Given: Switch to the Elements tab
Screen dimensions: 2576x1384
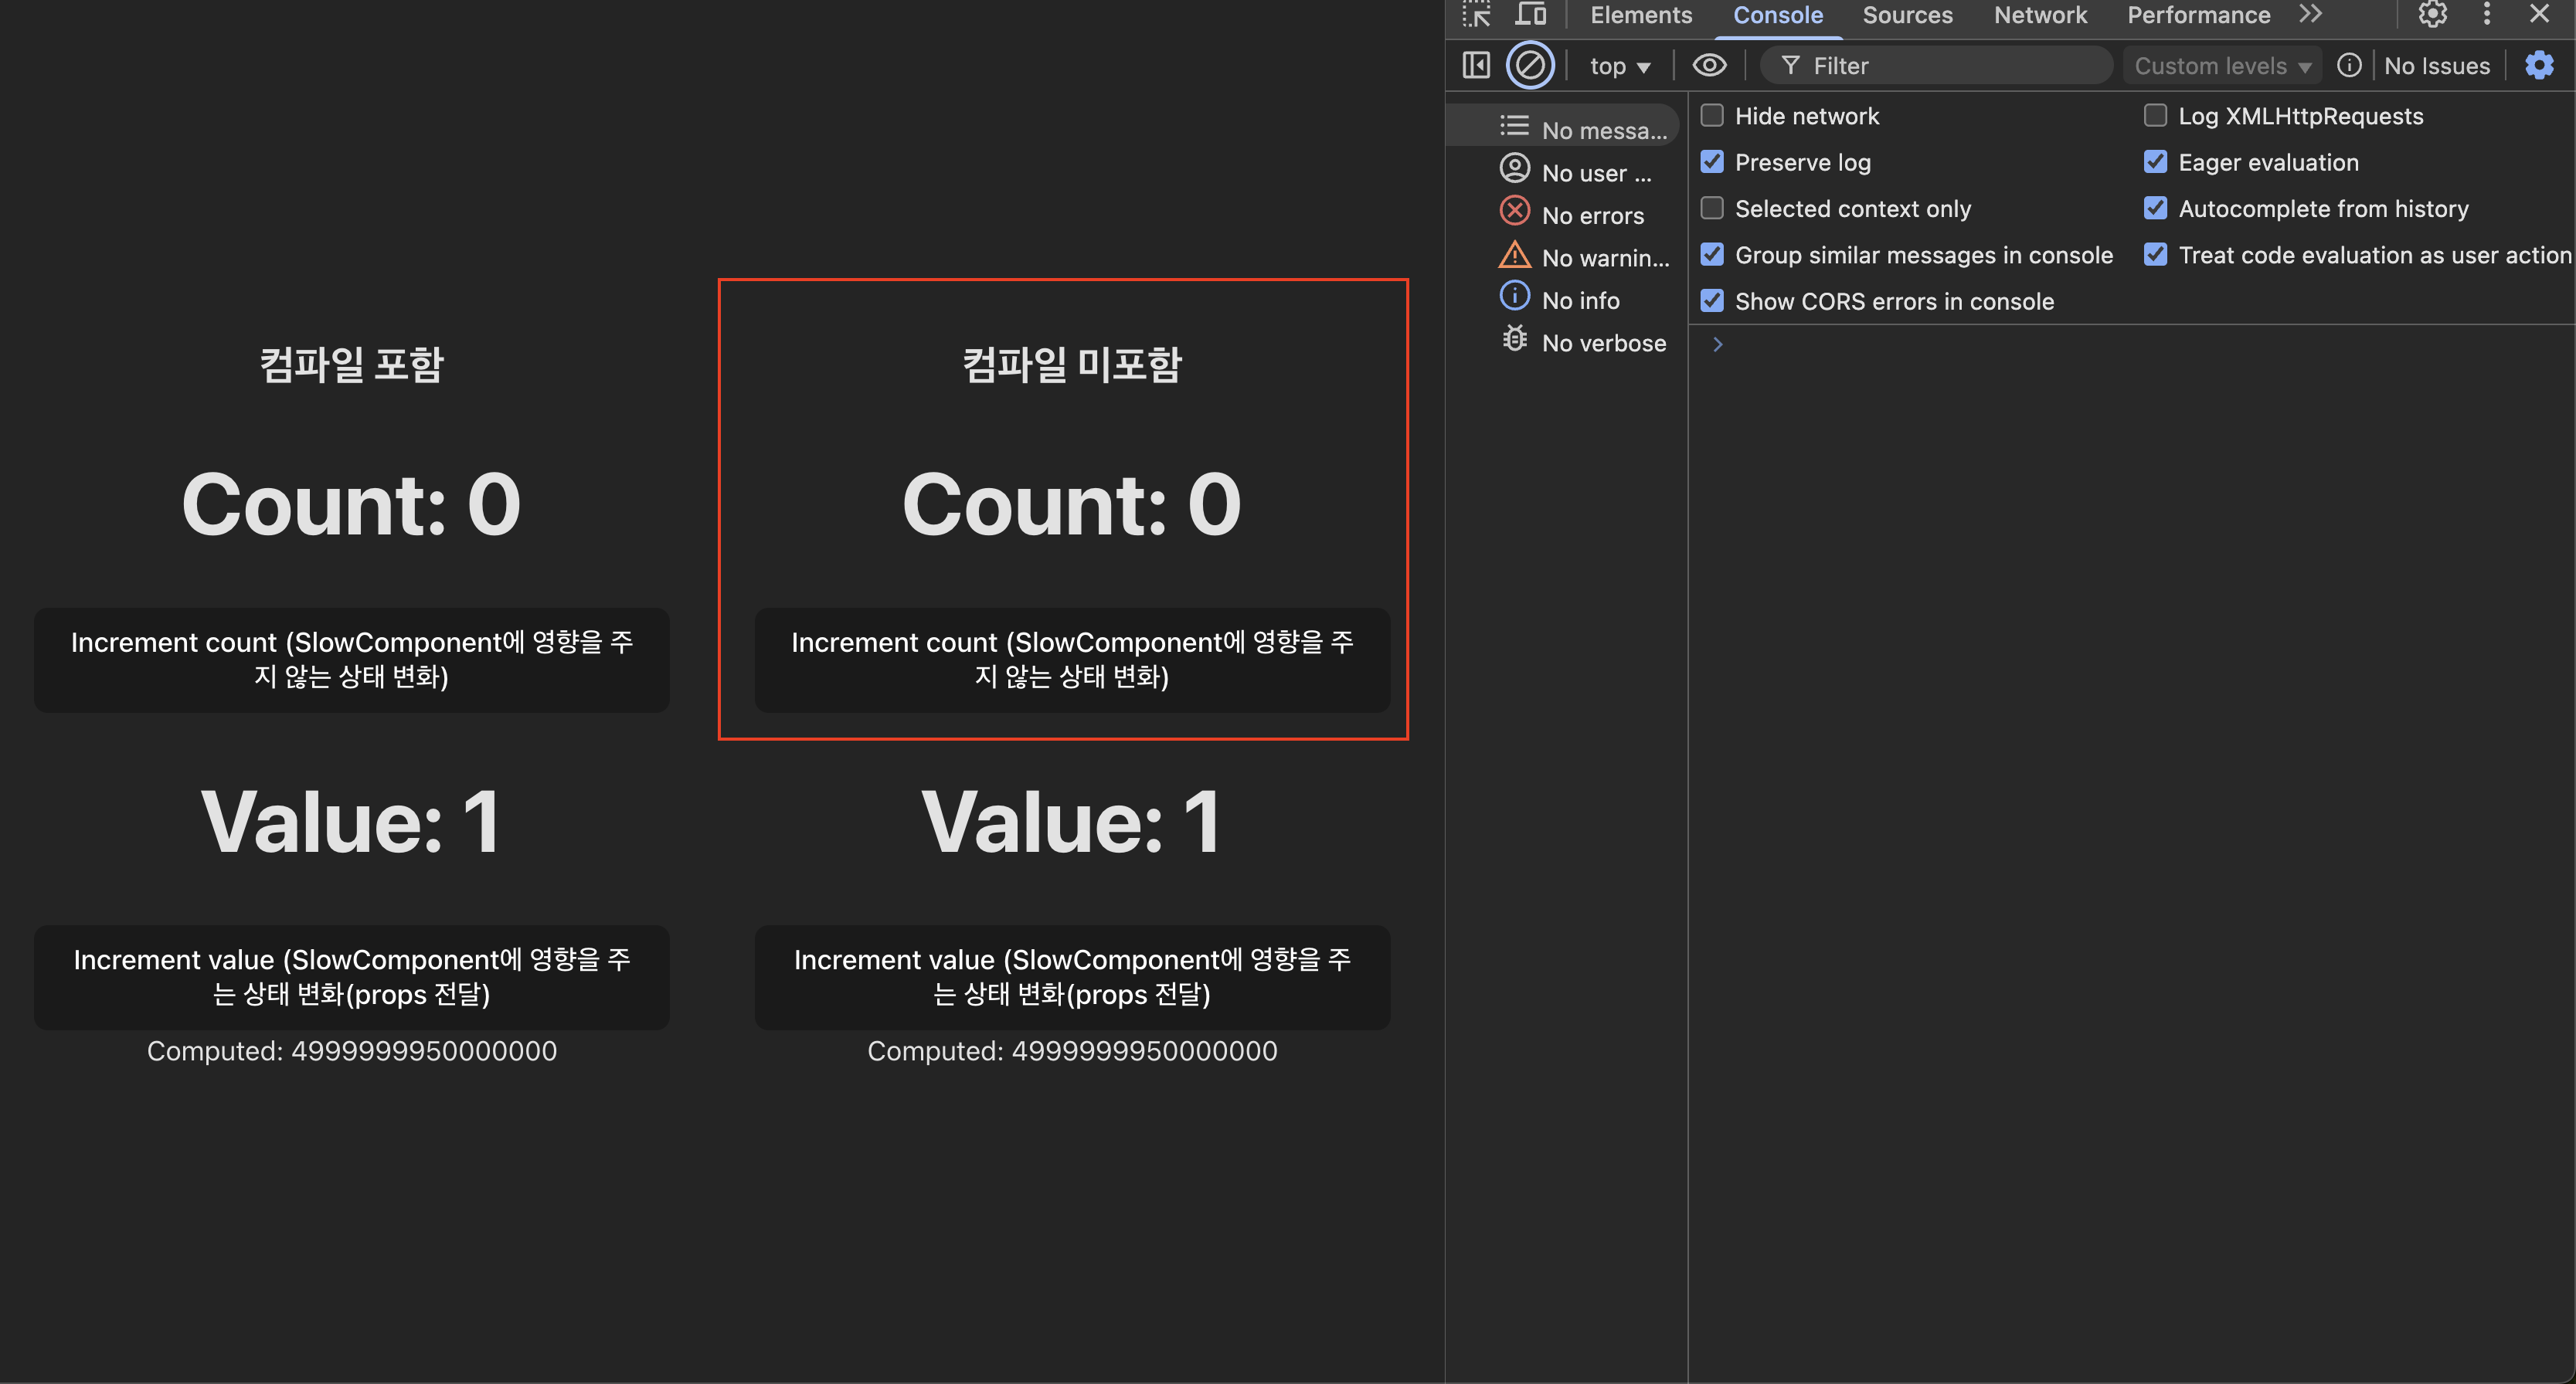Looking at the screenshot, I should click(1641, 15).
